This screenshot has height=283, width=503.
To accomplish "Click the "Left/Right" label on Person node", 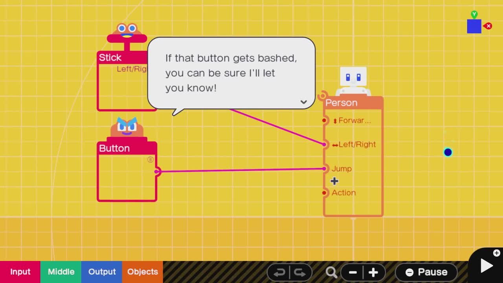I will point(357,144).
